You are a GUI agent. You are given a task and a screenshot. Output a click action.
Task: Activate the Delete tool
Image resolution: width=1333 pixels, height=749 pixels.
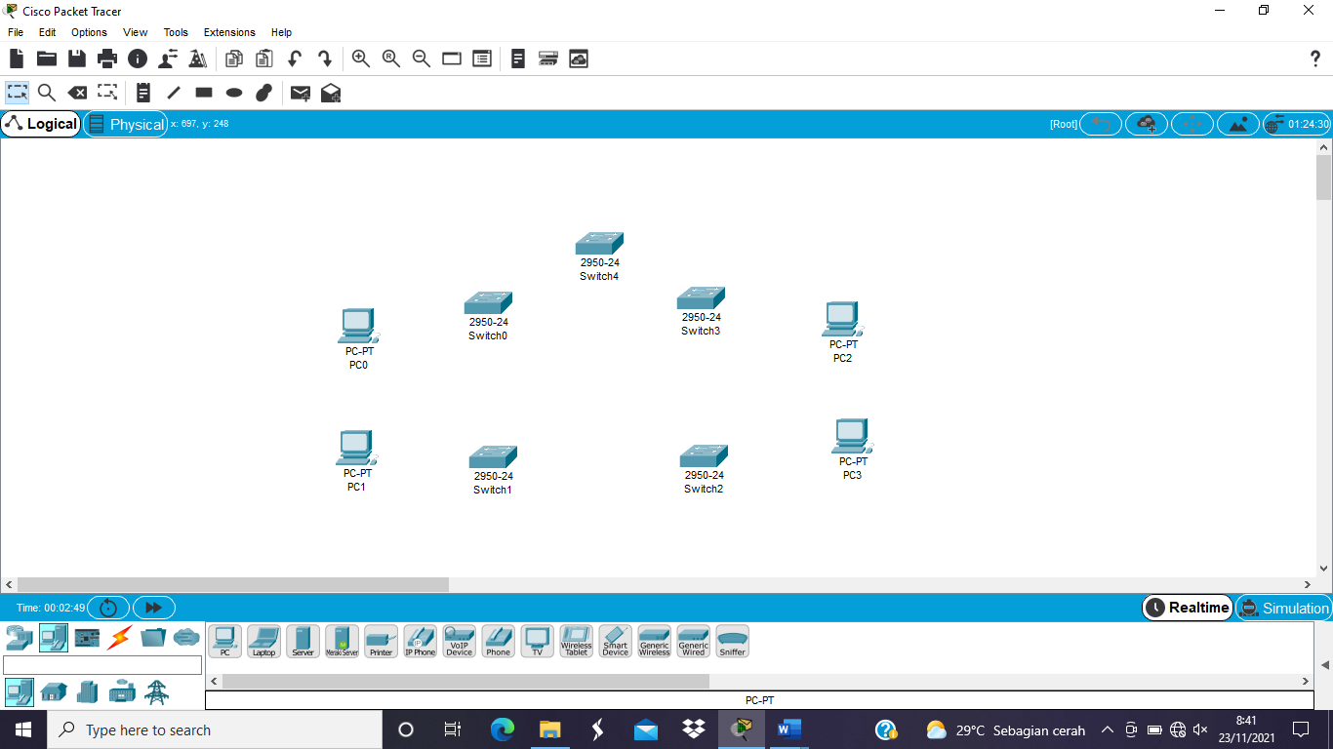point(77,93)
